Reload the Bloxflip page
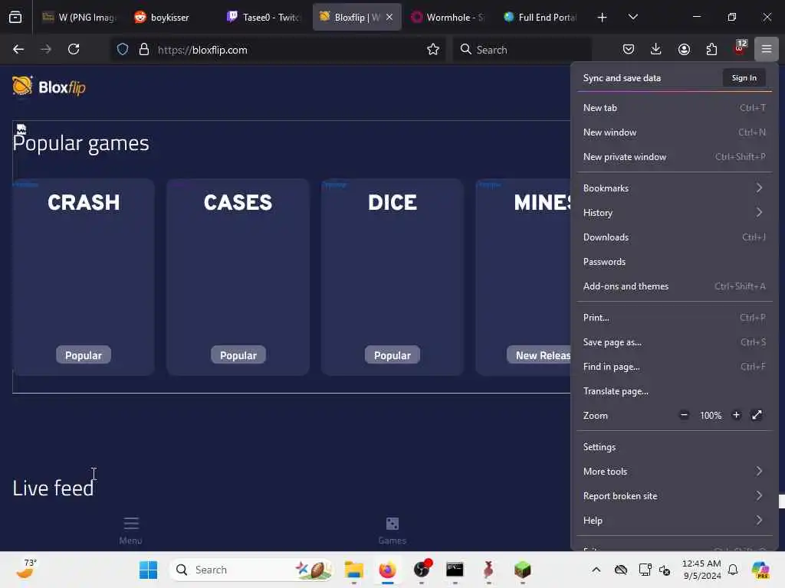 coord(74,49)
